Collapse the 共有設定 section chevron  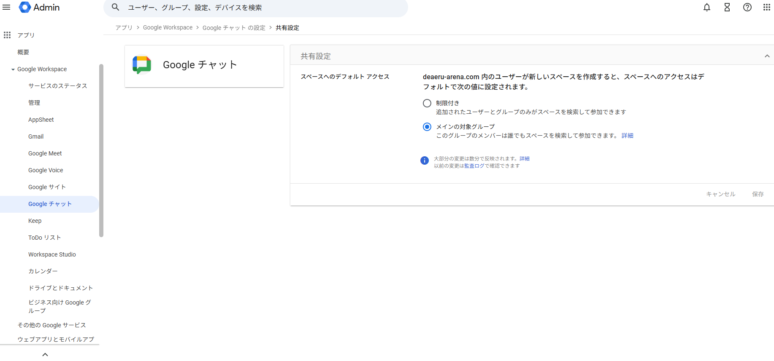pos(767,56)
